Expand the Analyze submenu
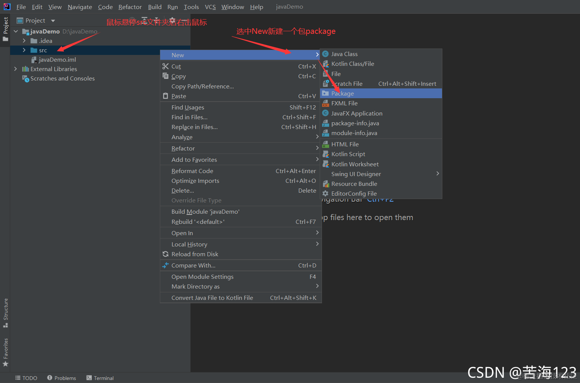The height and width of the screenshot is (383, 580). tap(241, 137)
